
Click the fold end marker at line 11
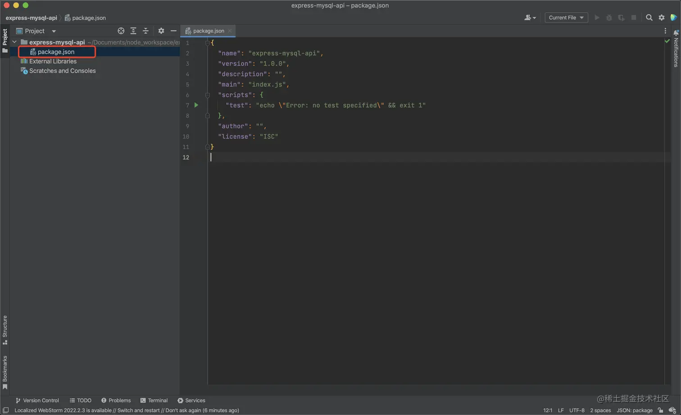[x=208, y=147]
